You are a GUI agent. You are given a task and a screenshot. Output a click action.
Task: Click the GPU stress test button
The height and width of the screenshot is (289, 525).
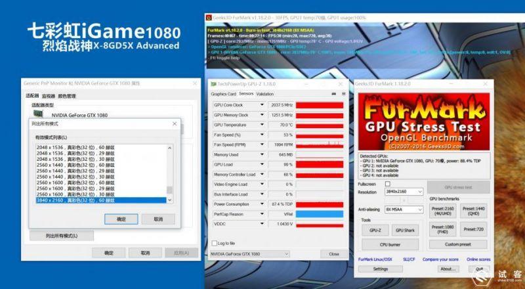(458, 187)
